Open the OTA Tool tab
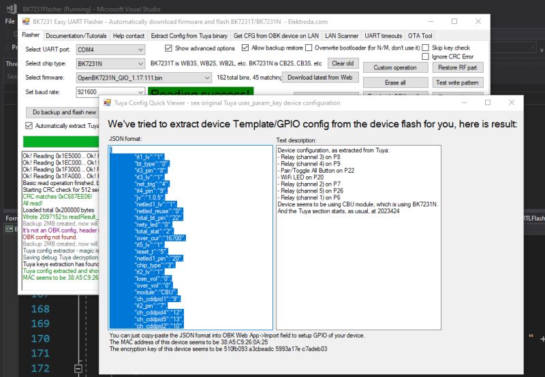Image resolution: width=545 pixels, height=377 pixels. (420, 36)
